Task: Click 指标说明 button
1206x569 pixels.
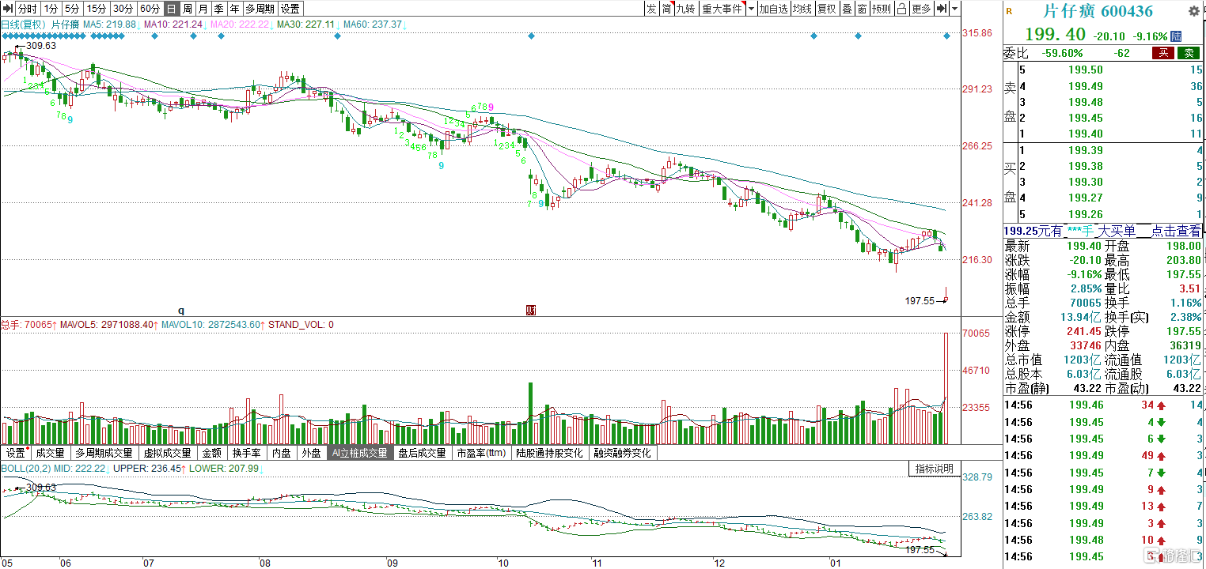Action: [x=935, y=469]
